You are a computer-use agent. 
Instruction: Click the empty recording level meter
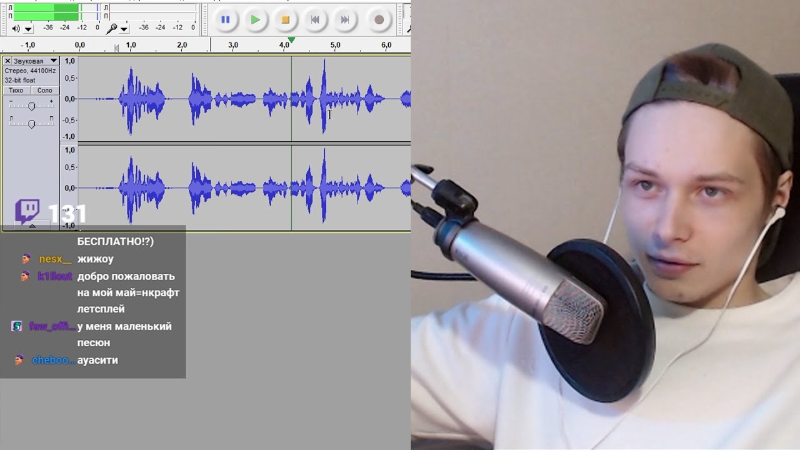coord(153,11)
